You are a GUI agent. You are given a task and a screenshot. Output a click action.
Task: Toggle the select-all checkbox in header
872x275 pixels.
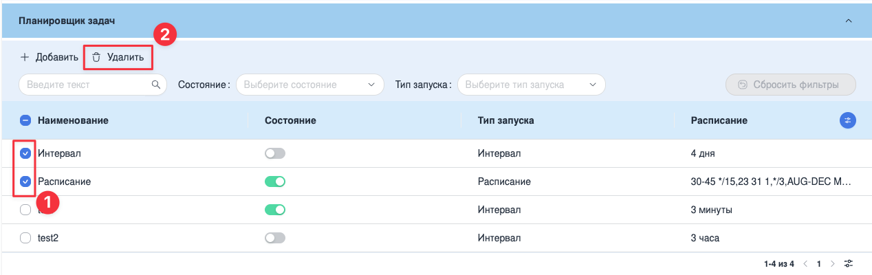point(25,120)
